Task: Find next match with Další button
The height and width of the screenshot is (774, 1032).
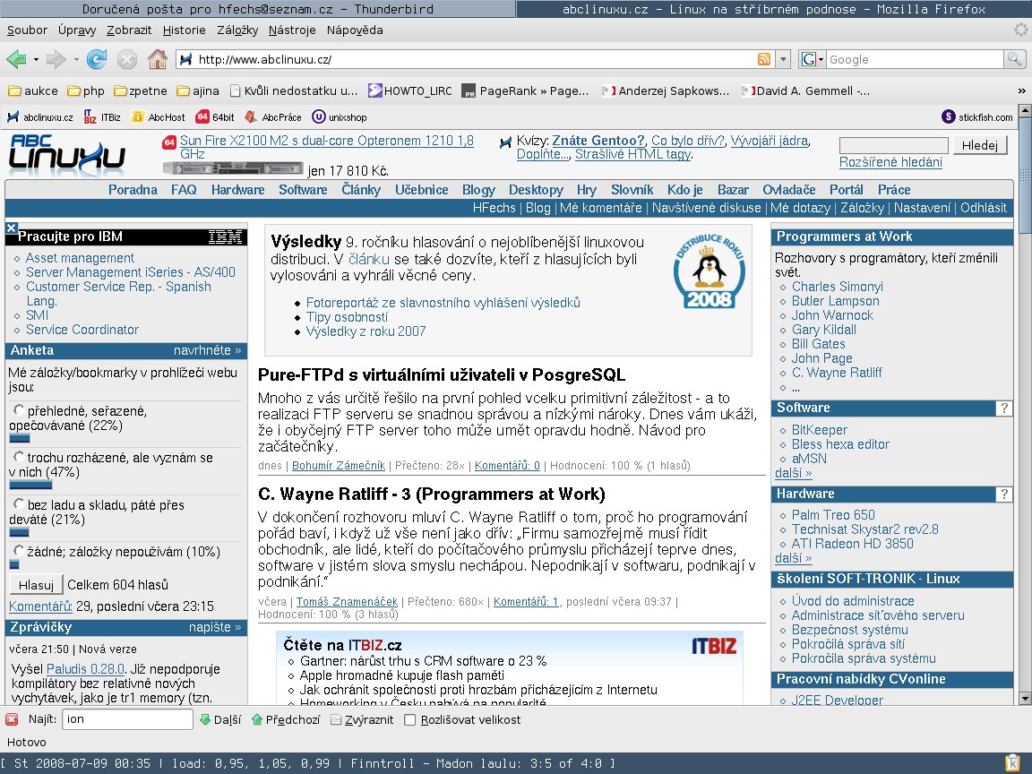Action: tap(220, 720)
